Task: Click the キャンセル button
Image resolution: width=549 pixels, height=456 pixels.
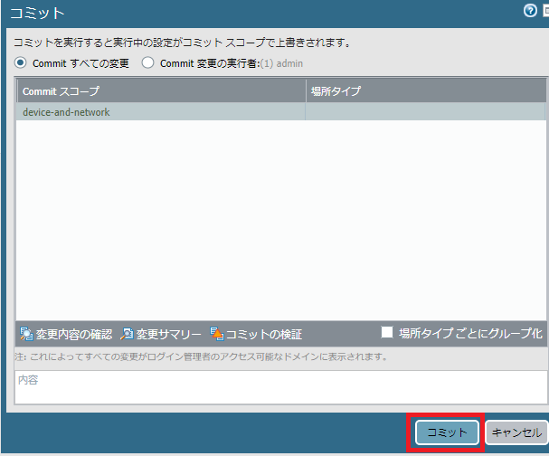Action: click(516, 432)
